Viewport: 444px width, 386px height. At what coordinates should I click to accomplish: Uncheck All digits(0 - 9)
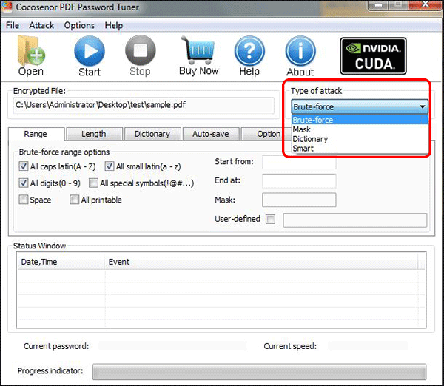click(x=23, y=183)
